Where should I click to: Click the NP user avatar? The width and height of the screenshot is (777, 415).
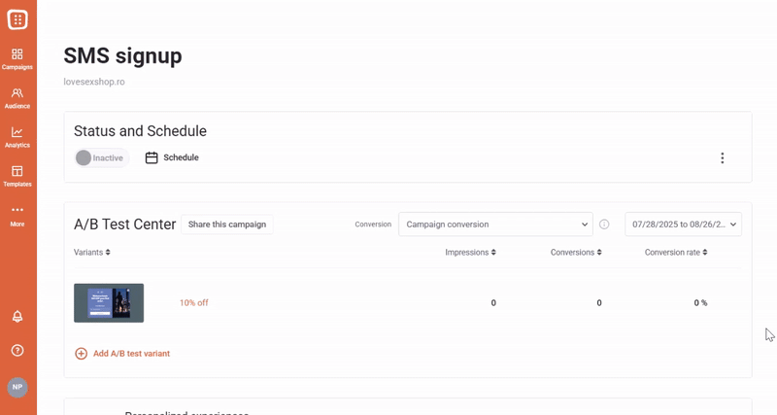pos(17,387)
